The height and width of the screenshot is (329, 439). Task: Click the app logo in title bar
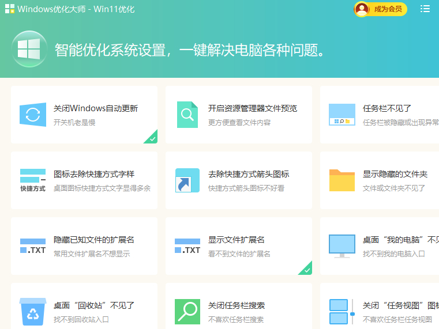point(10,9)
